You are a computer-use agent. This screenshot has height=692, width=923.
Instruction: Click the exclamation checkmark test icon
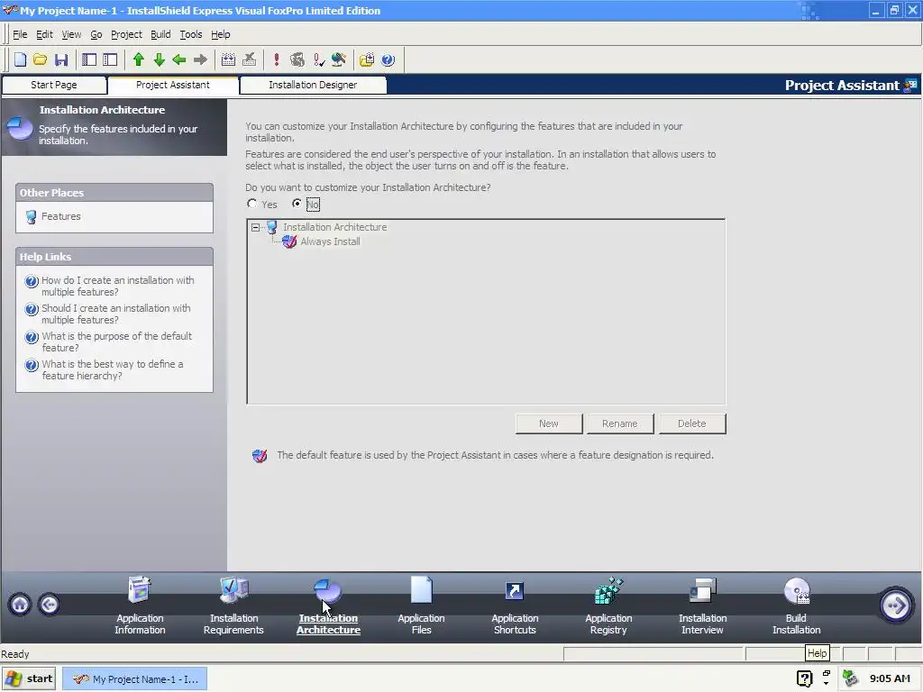(x=318, y=59)
